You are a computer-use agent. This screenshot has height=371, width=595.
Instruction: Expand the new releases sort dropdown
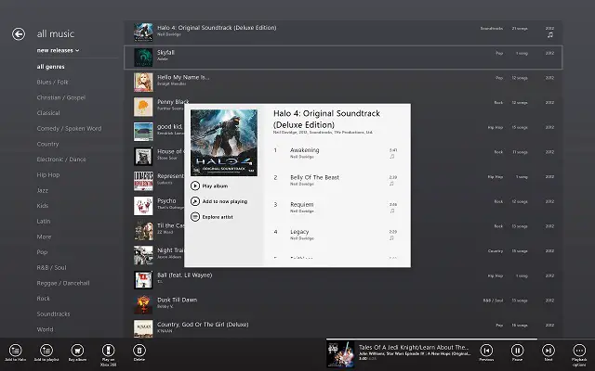click(x=58, y=50)
